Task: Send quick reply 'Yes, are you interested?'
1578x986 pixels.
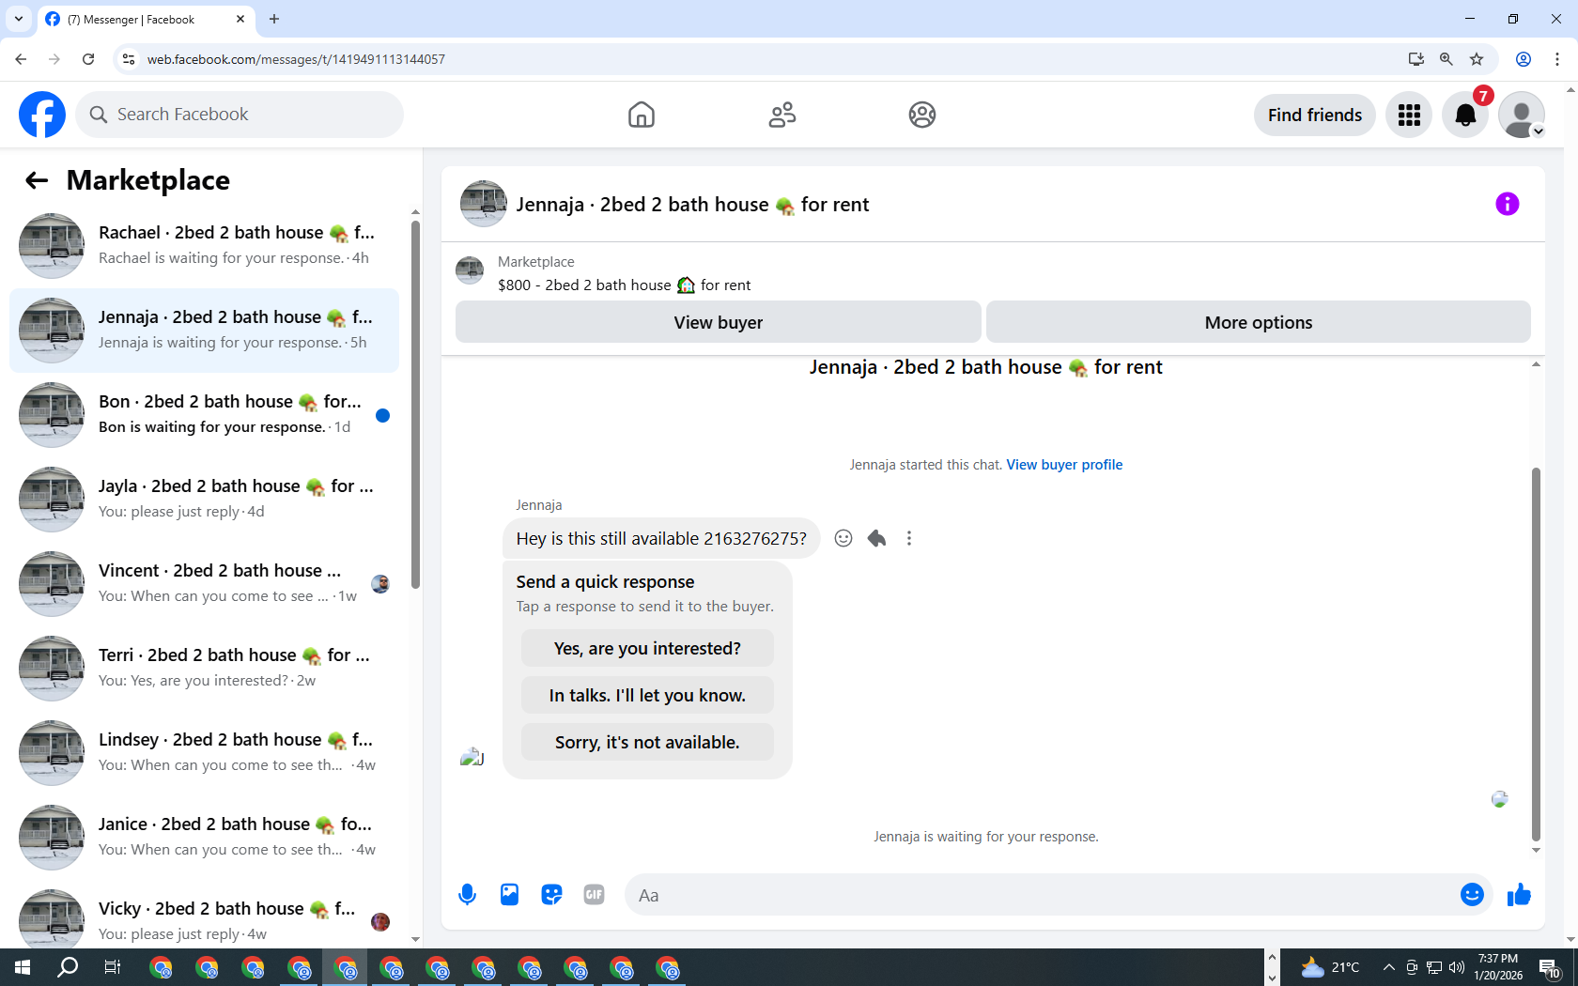Action: coord(647,648)
